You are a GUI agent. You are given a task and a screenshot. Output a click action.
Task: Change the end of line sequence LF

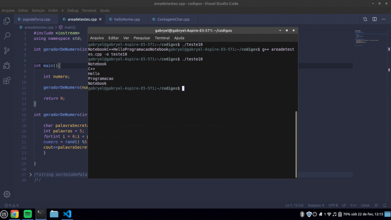point(344,205)
